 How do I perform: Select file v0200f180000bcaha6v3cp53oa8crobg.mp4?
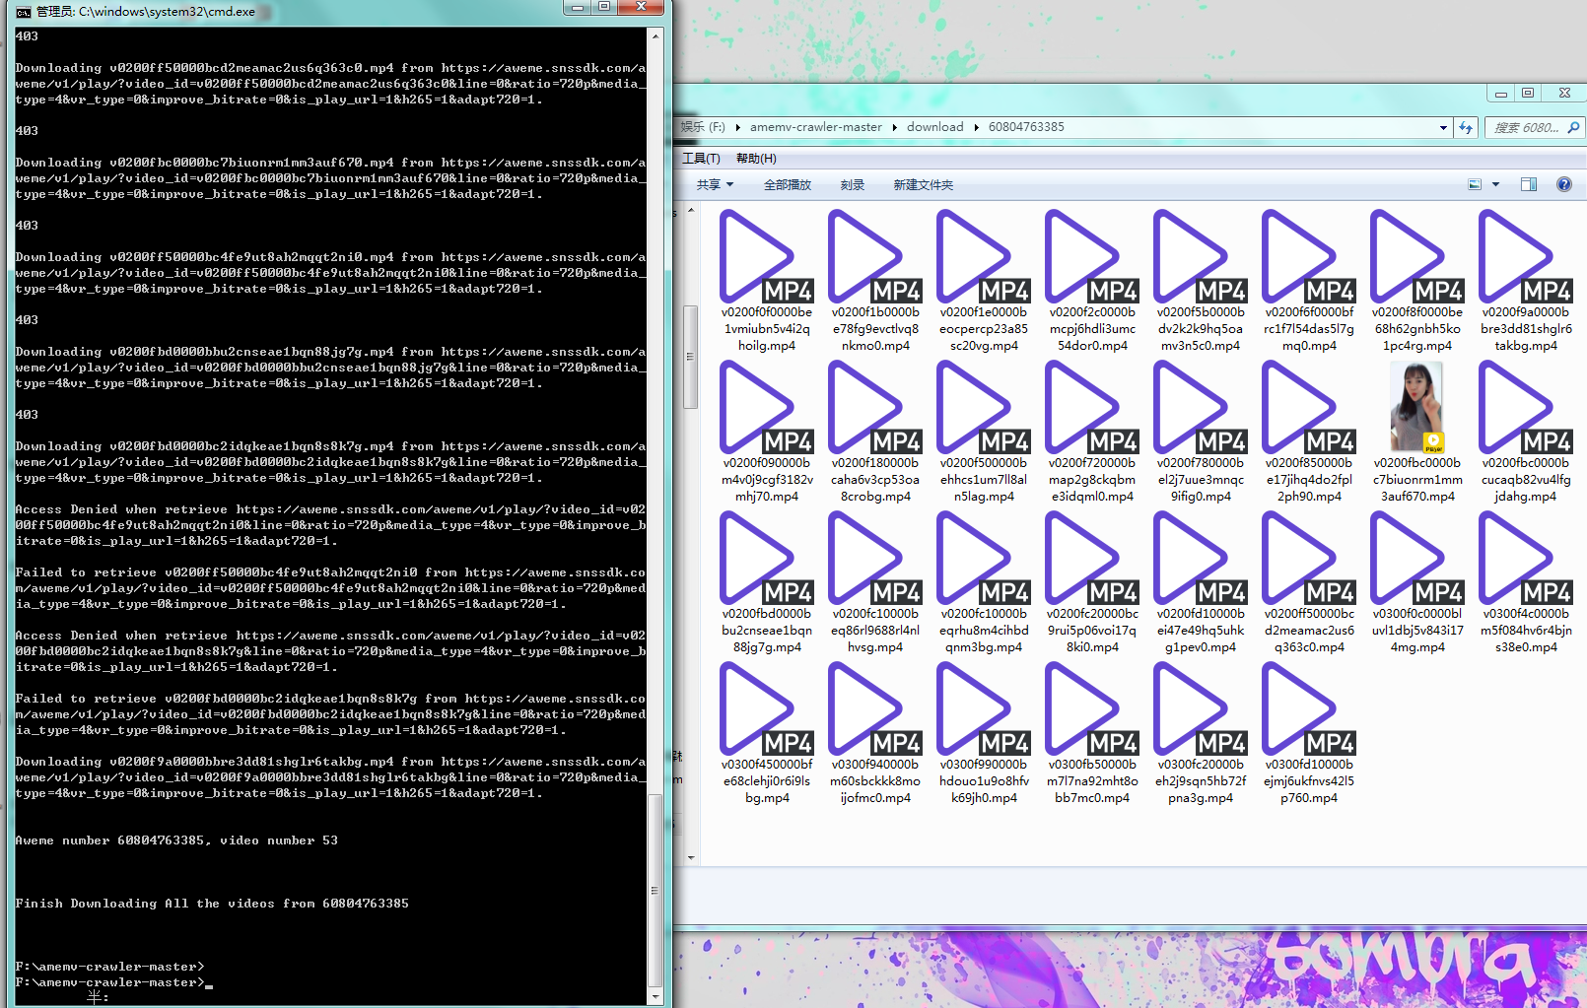pos(875,432)
